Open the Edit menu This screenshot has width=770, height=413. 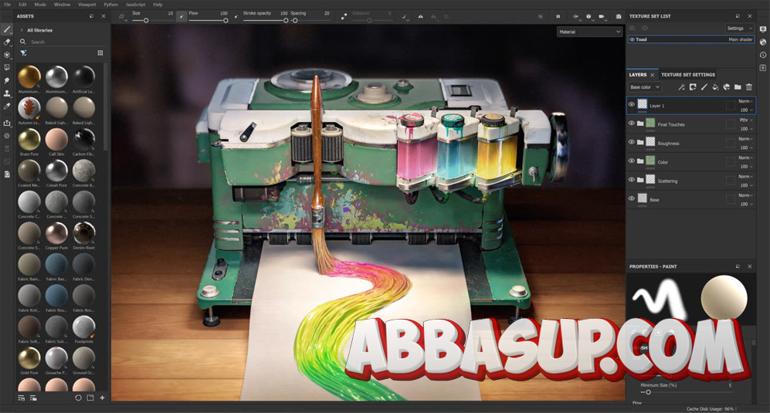[22, 5]
